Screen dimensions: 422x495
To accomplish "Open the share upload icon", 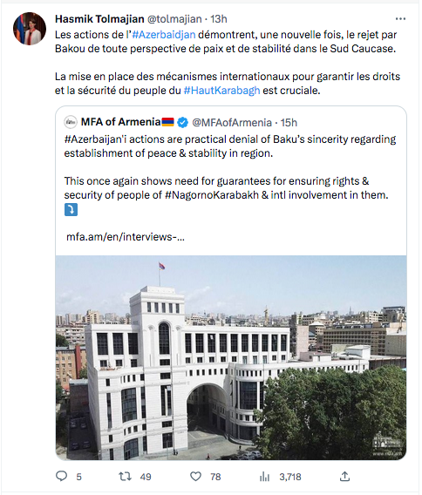I will point(344,476).
